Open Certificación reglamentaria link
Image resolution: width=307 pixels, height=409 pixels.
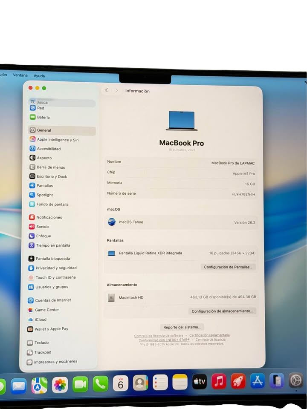[210, 335]
